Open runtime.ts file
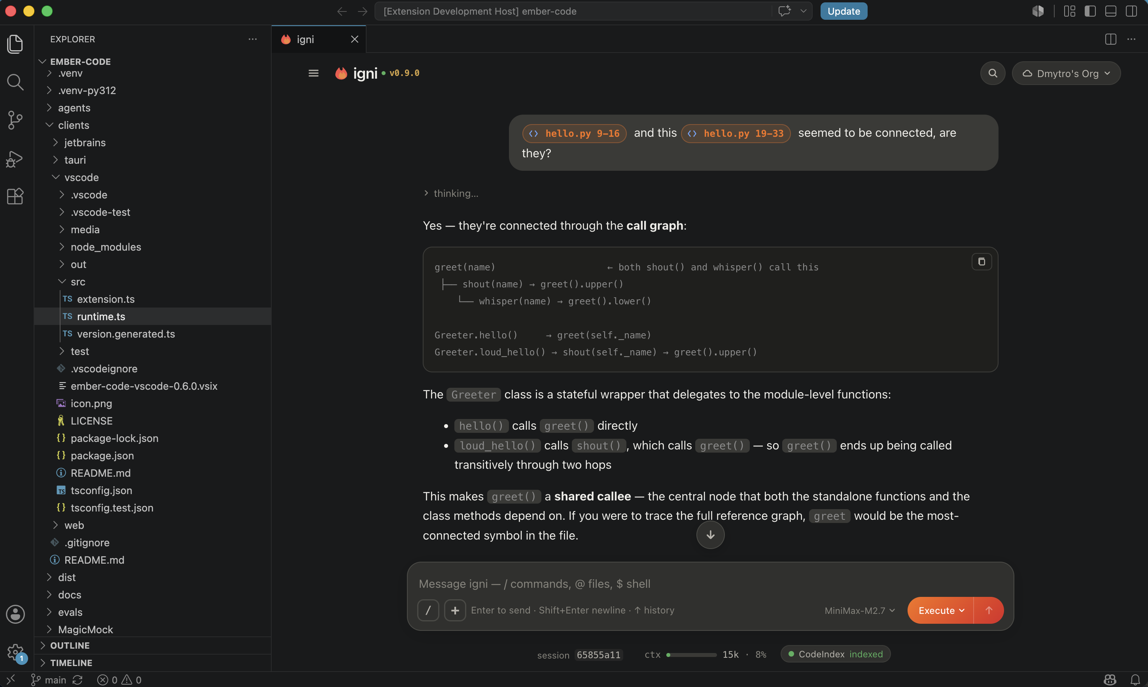 click(153, 317)
